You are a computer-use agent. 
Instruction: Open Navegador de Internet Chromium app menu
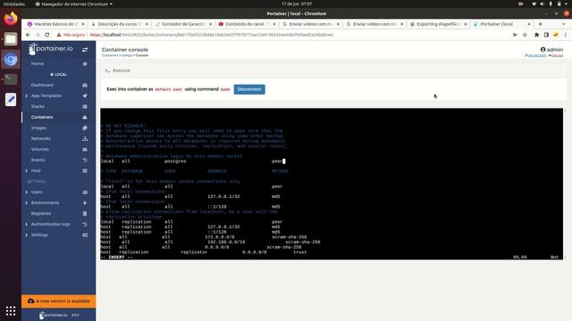(x=73, y=4)
